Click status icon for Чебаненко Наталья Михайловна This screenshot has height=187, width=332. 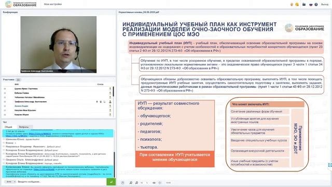point(110,98)
